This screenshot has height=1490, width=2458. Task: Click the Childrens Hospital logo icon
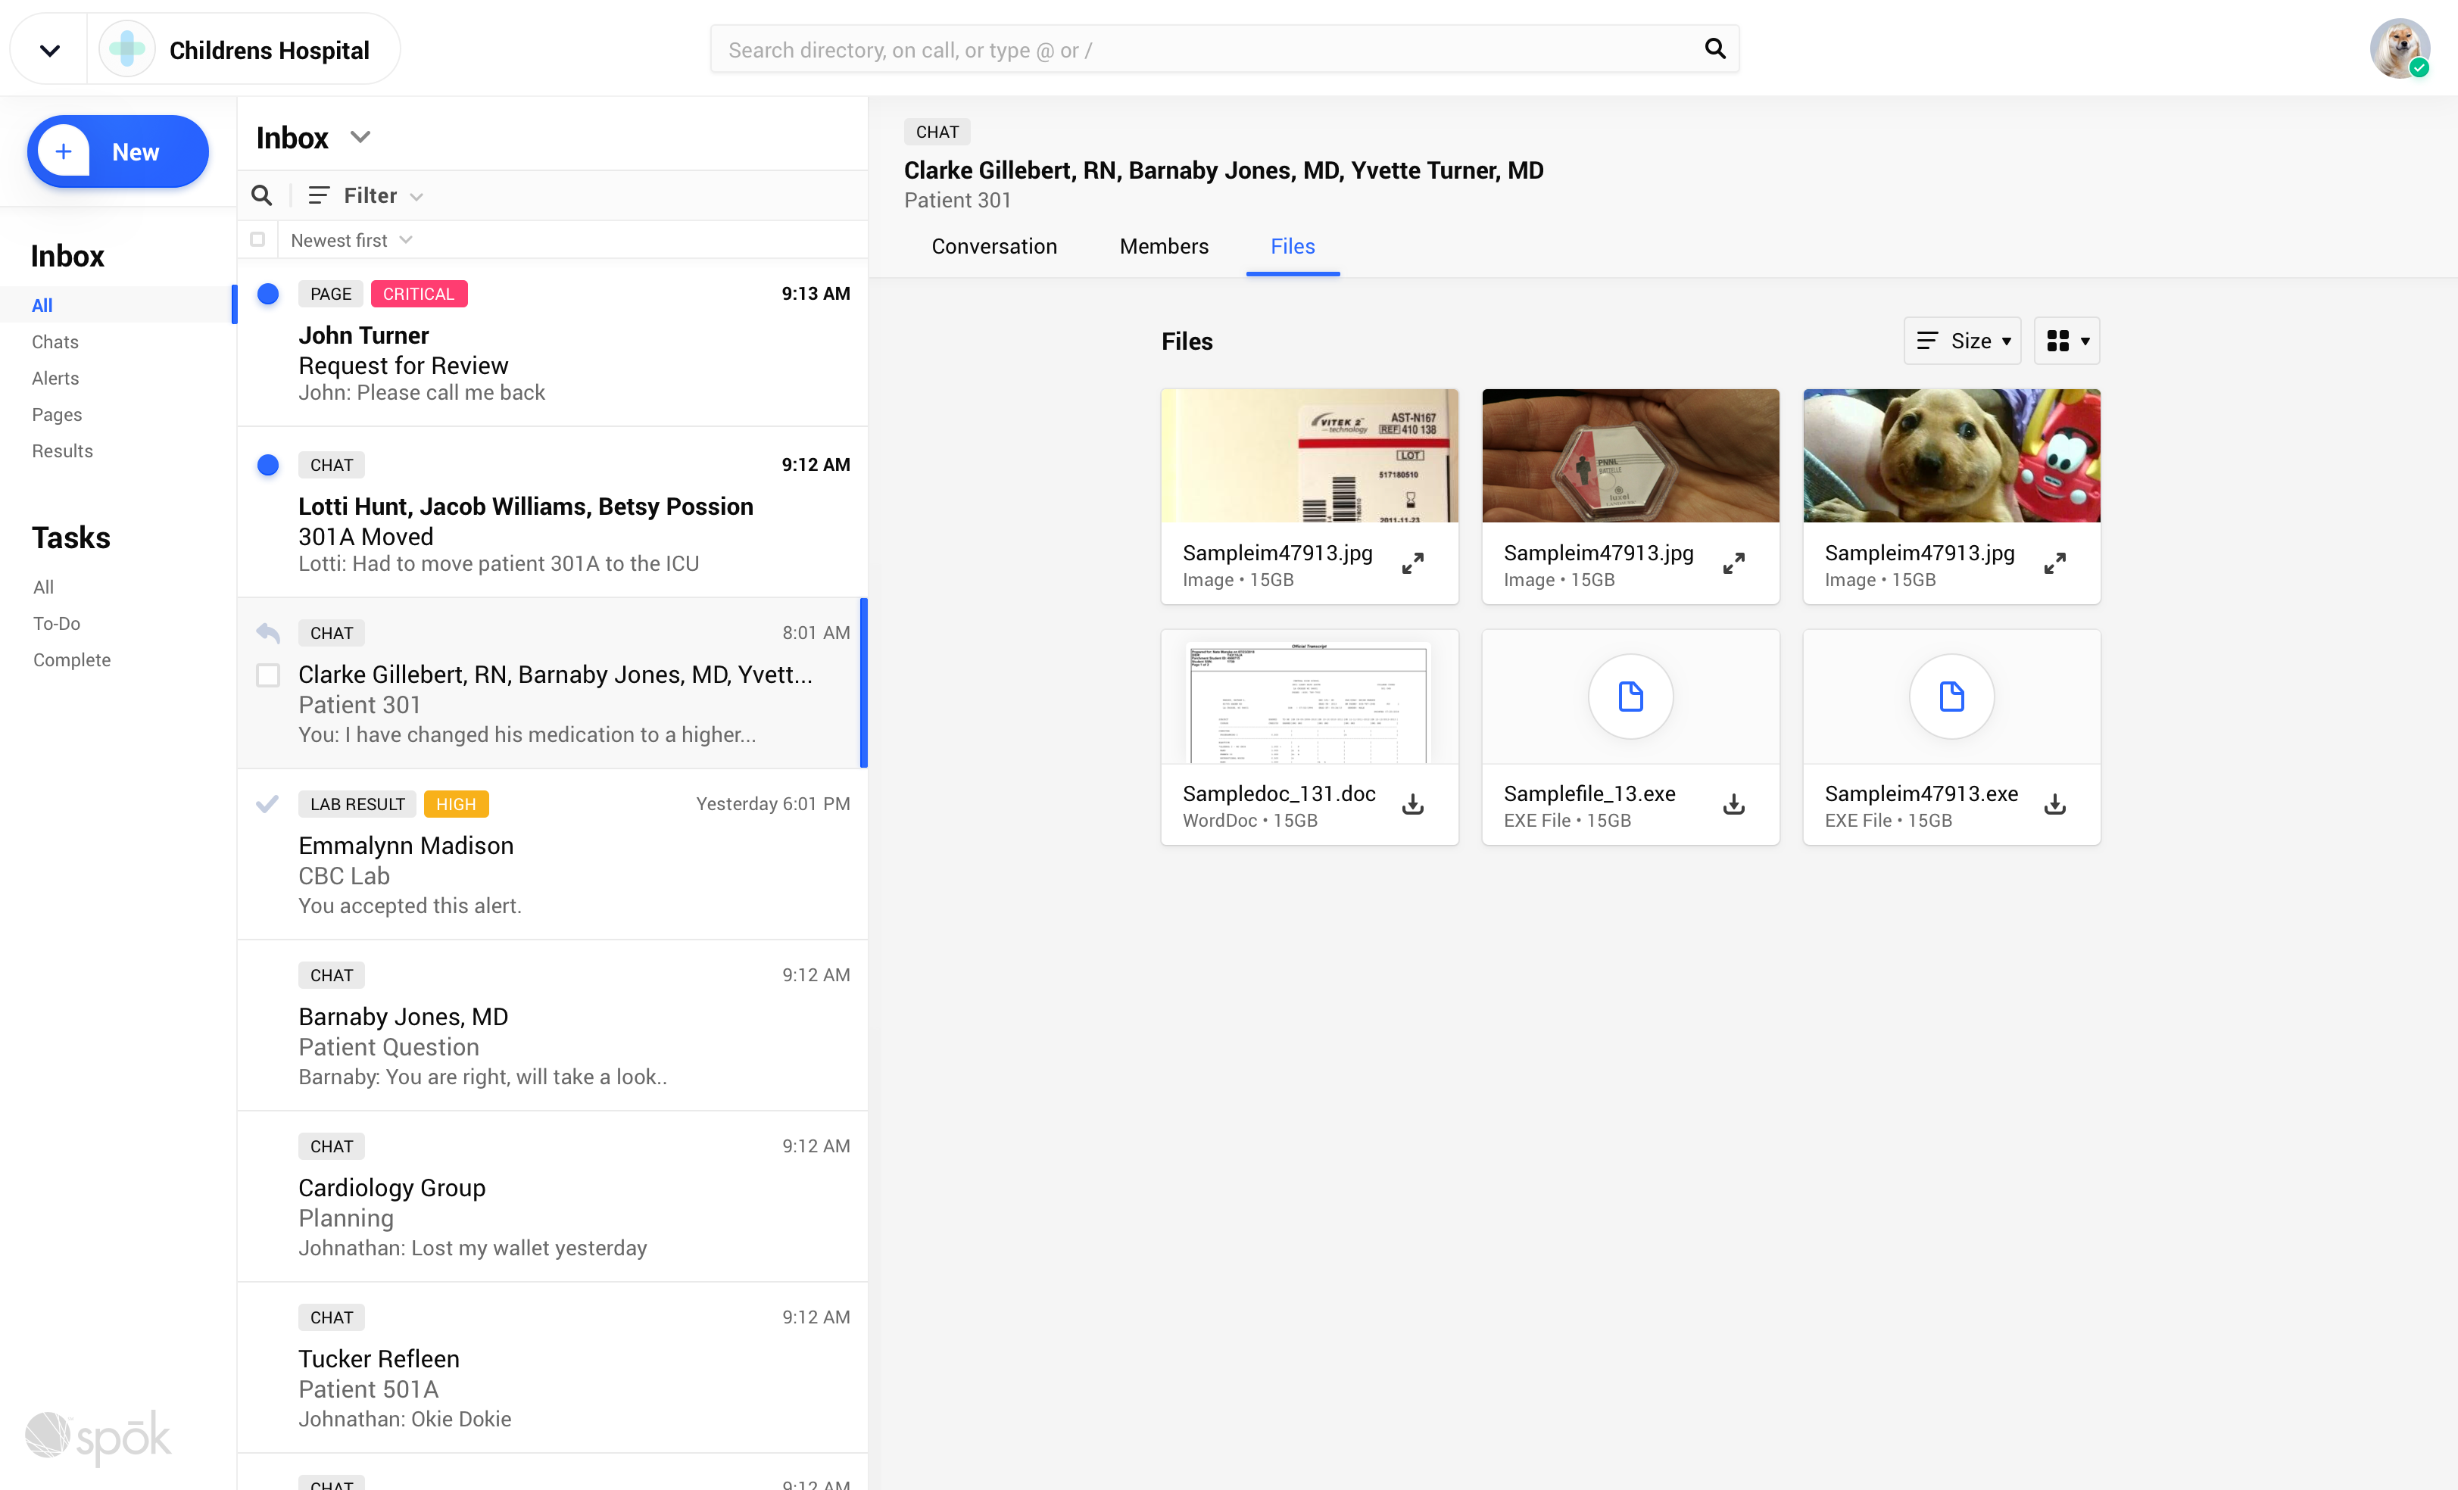point(126,49)
